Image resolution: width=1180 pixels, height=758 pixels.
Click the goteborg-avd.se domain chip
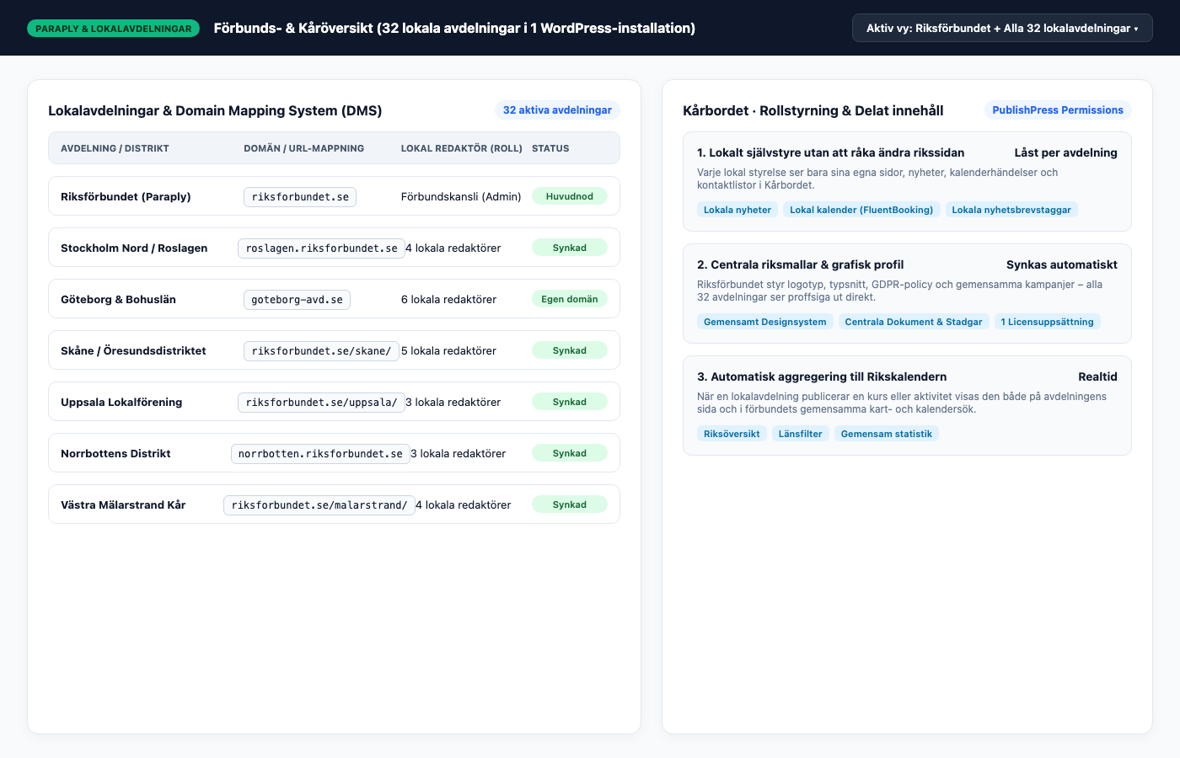(297, 300)
